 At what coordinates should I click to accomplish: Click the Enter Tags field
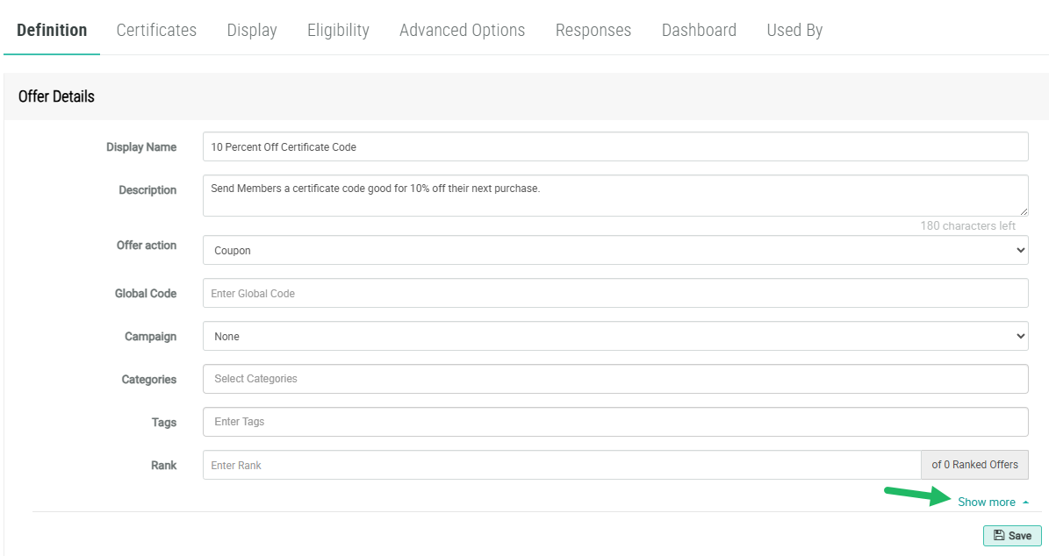[614, 422]
